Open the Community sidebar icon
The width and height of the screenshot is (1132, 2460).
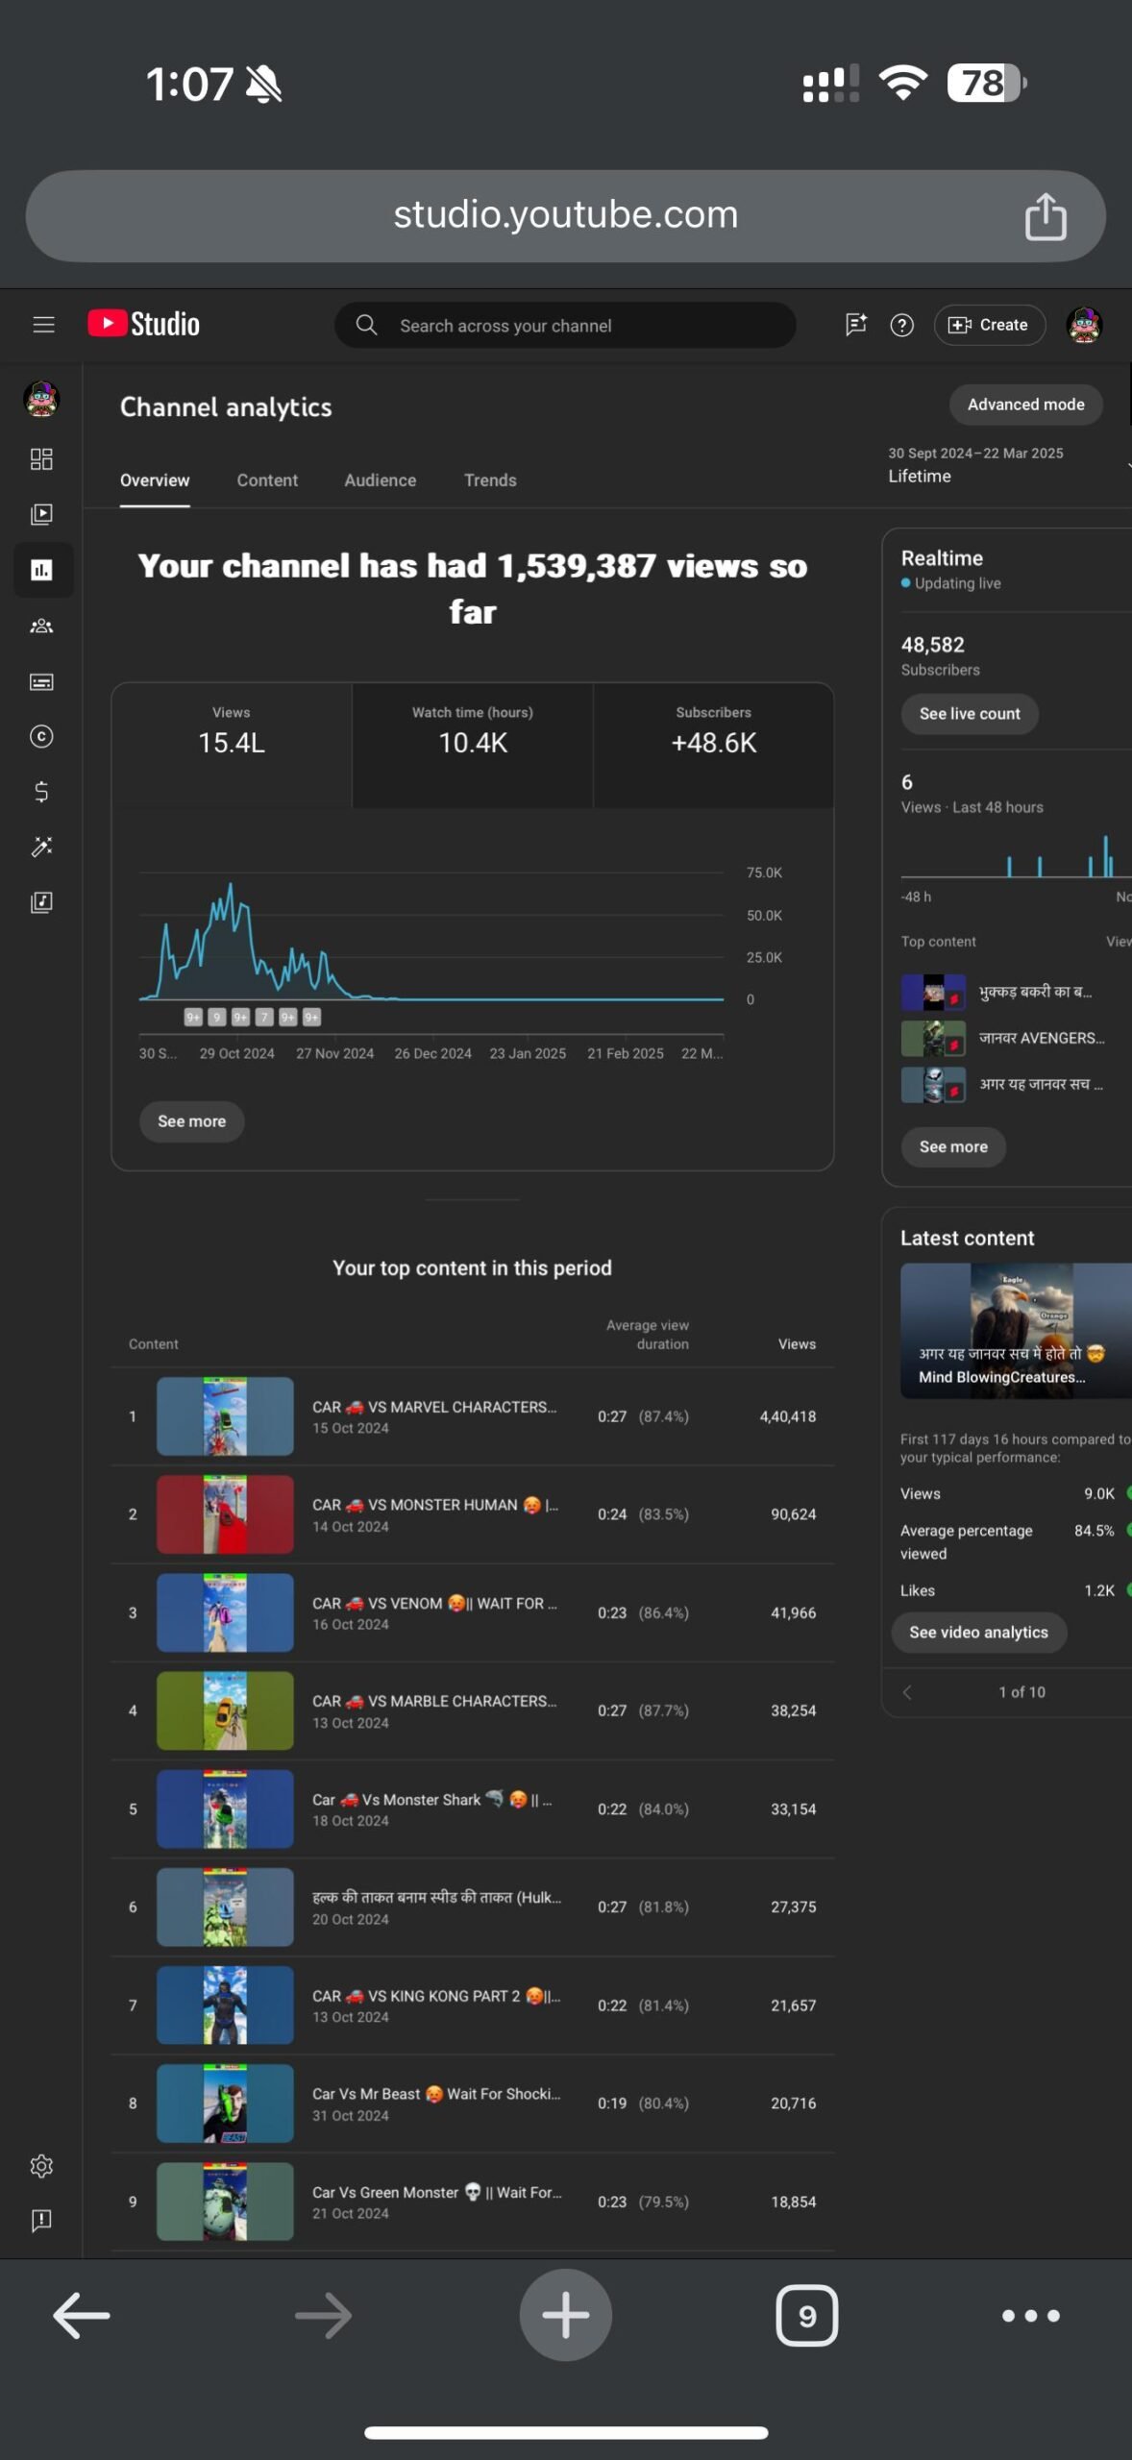click(x=41, y=626)
